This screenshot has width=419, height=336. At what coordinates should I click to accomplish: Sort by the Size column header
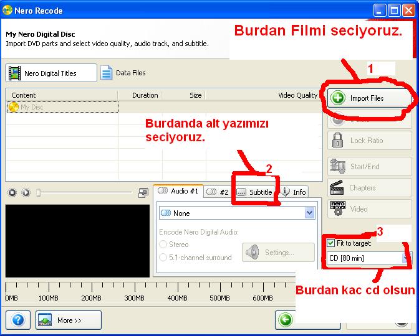click(183, 95)
